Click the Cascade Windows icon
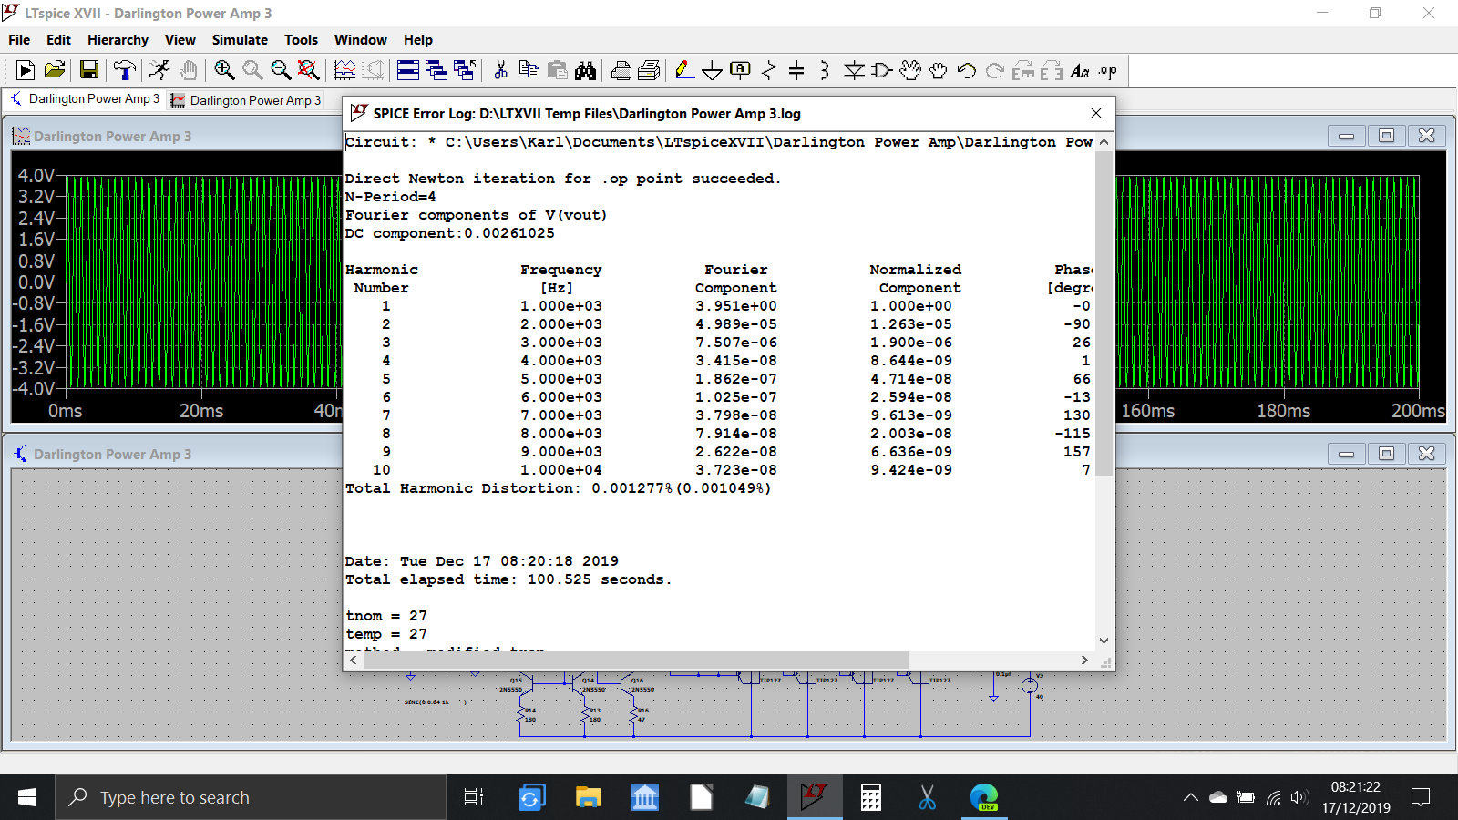Screen dimensions: 1458x820 coord(436,70)
